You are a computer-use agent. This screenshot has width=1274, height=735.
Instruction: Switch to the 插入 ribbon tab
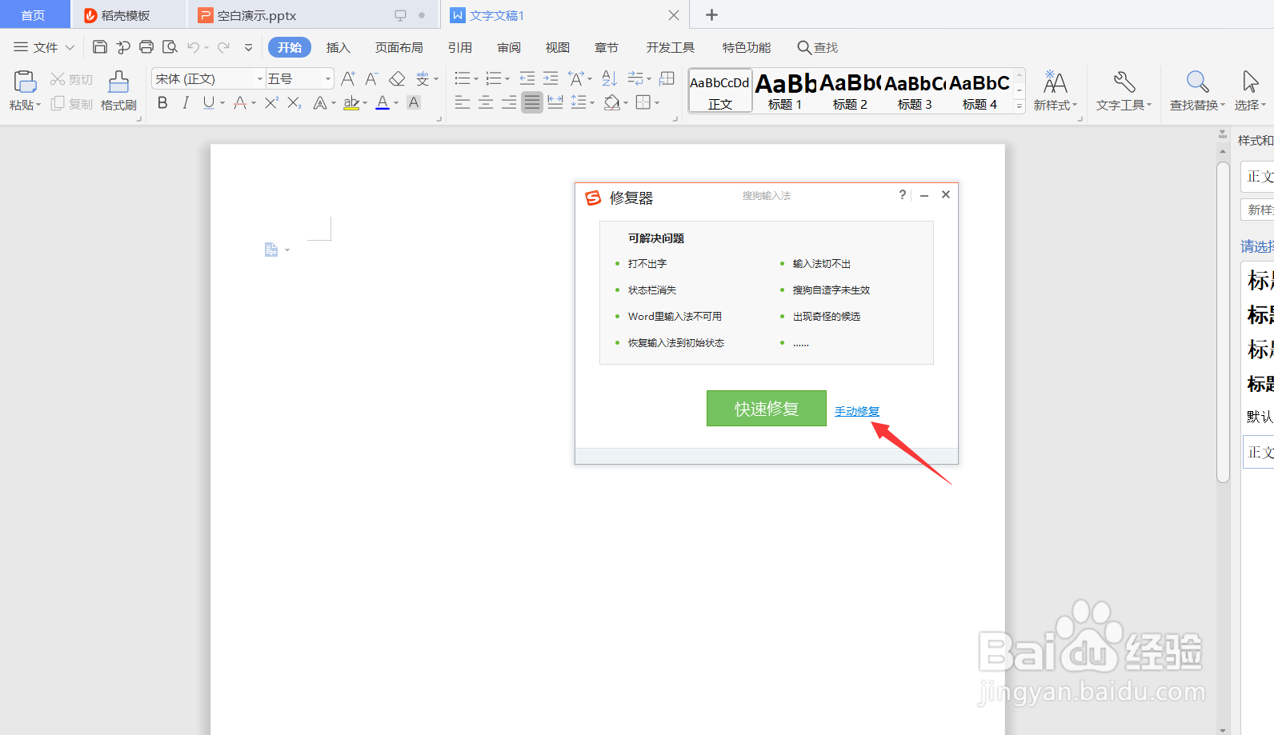[339, 48]
